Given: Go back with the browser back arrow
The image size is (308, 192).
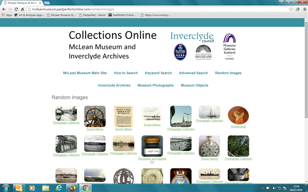Looking at the screenshot, I should (4, 9).
